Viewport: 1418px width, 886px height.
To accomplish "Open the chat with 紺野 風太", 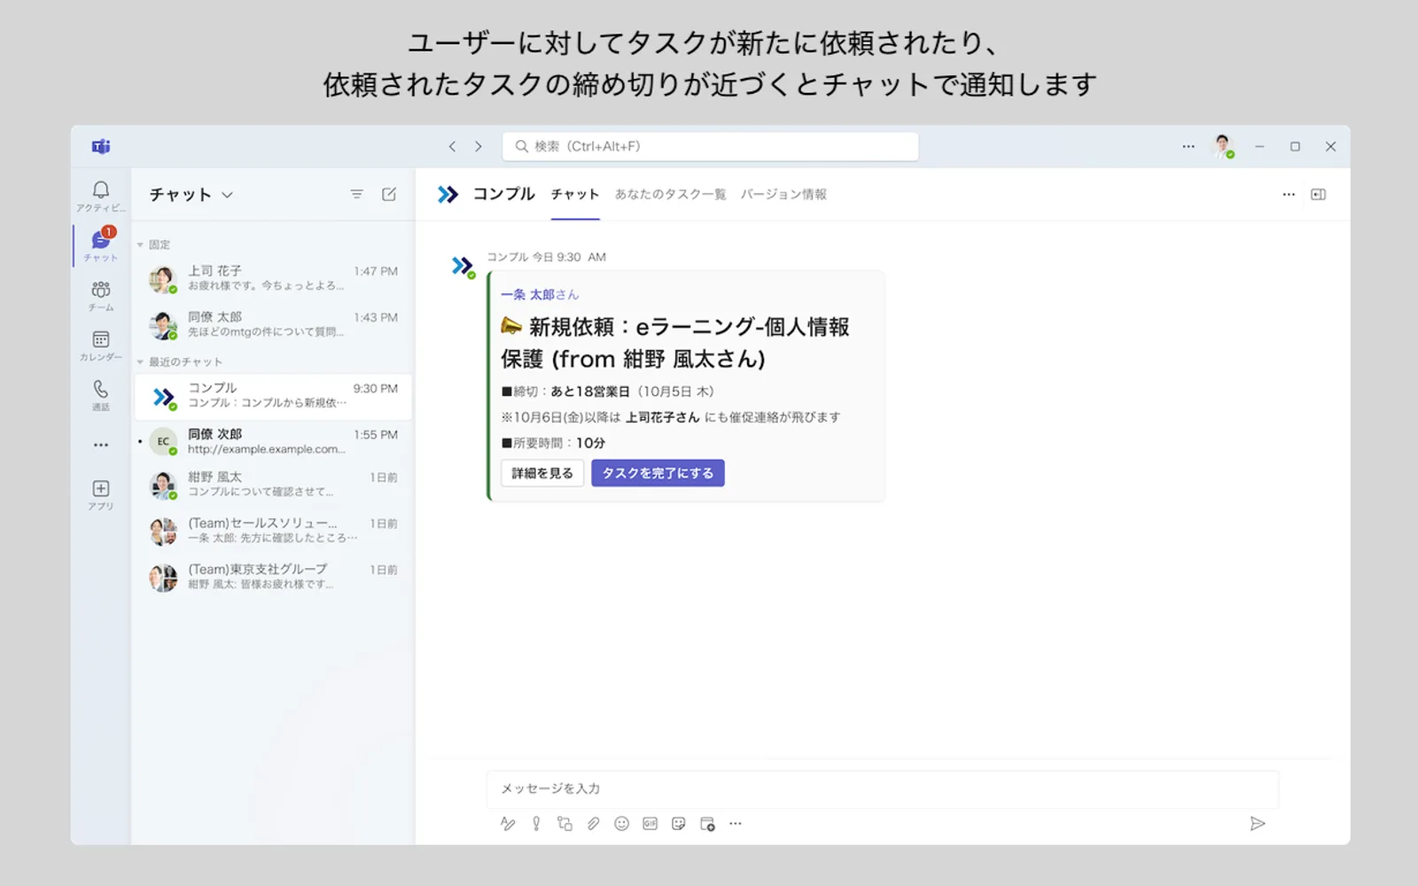I will coord(273,484).
